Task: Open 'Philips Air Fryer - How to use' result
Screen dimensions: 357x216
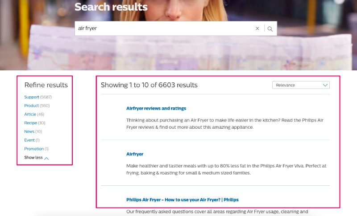Action: pos(183,200)
